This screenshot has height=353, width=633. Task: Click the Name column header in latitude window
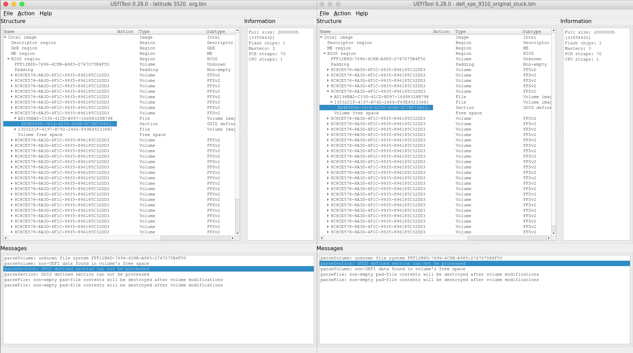click(x=60, y=31)
